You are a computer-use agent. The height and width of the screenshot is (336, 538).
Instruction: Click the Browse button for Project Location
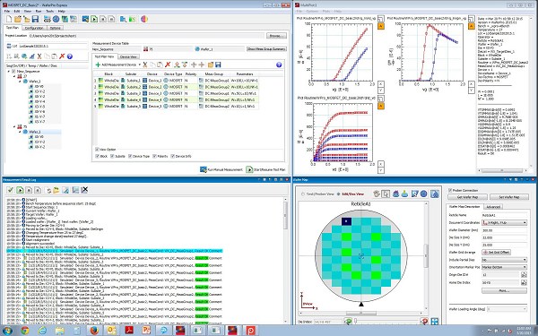pyautogui.click(x=276, y=36)
